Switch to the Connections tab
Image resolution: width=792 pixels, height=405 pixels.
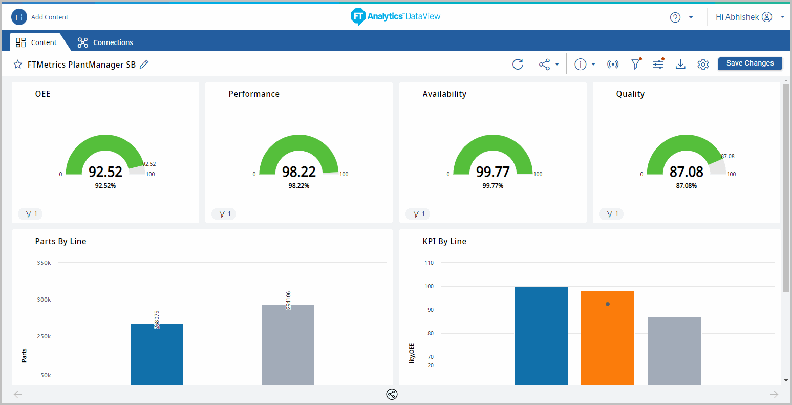pyautogui.click(x=105, y=42)
